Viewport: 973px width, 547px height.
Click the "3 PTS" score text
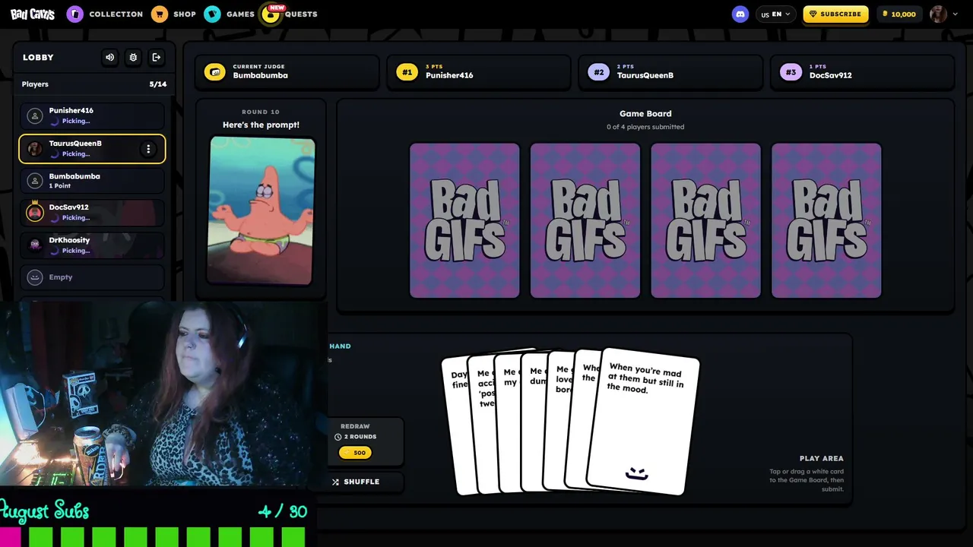(434, 67)
